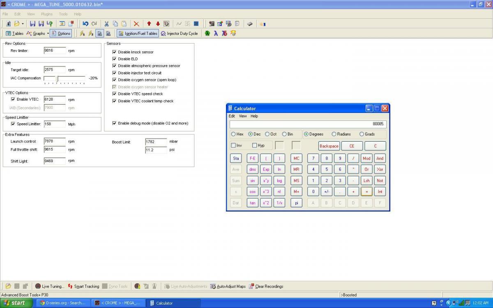Click the IAC Compensation slider
This screenshot has width=493, height=308.
(57, 78)
